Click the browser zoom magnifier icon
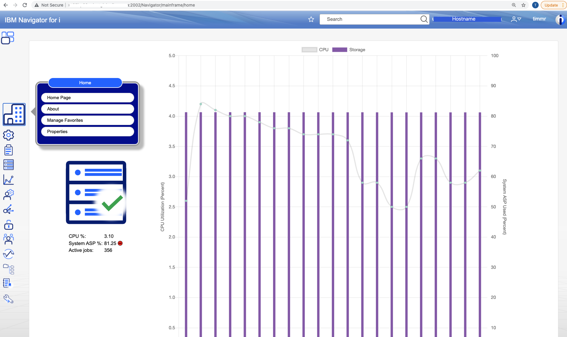This screenshot has width=567, height=337. tap(514, 5)
